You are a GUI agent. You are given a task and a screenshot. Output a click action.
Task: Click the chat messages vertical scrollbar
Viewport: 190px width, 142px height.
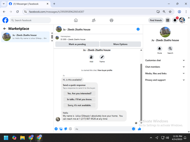pos(141,92)
